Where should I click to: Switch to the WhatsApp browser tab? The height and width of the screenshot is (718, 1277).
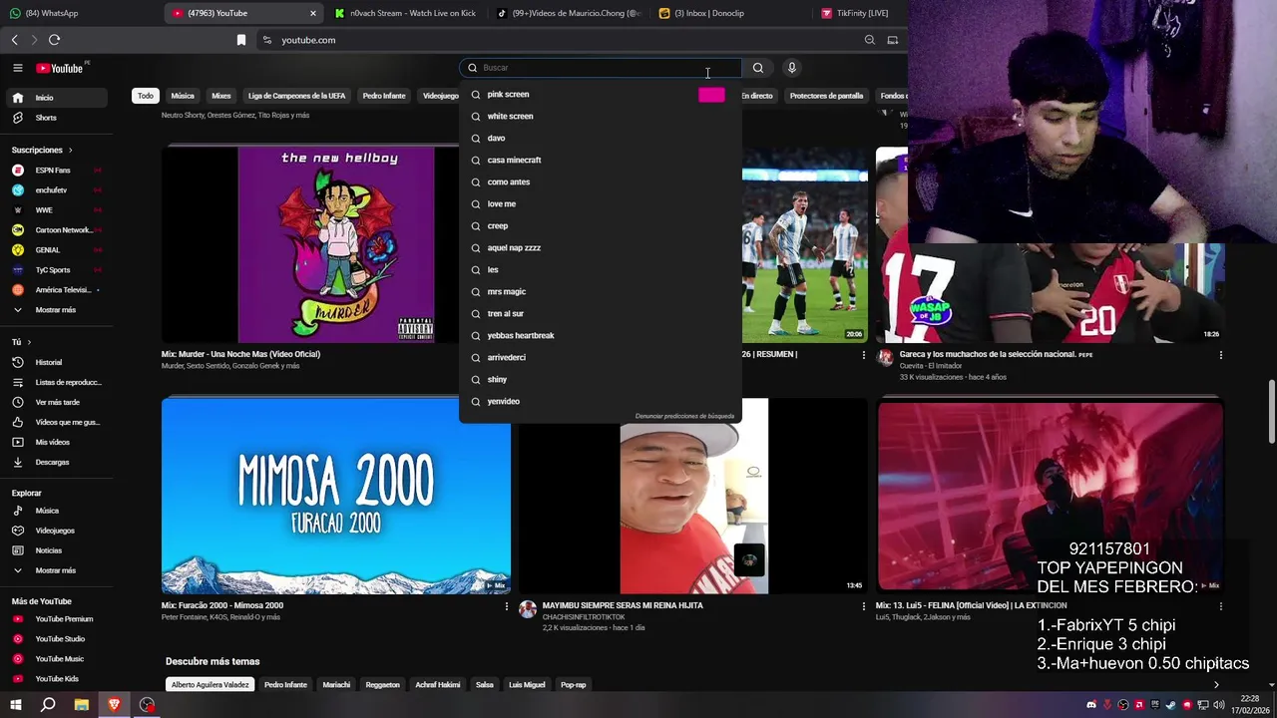click(x=80, y=13)
